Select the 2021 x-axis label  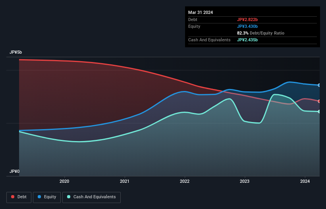point(125,181)
